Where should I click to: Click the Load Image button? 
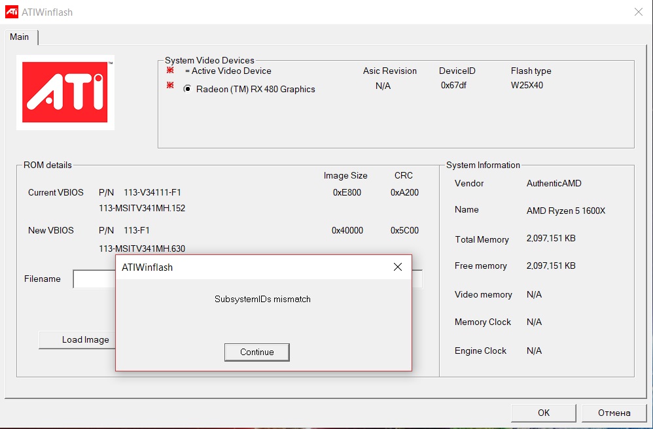(77, 339)
